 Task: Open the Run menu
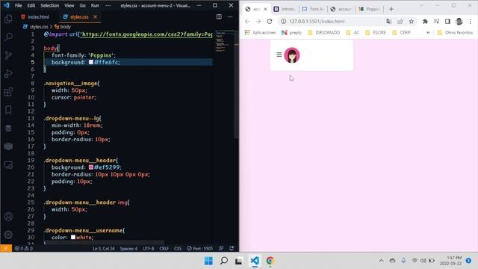tap(95, 5)
